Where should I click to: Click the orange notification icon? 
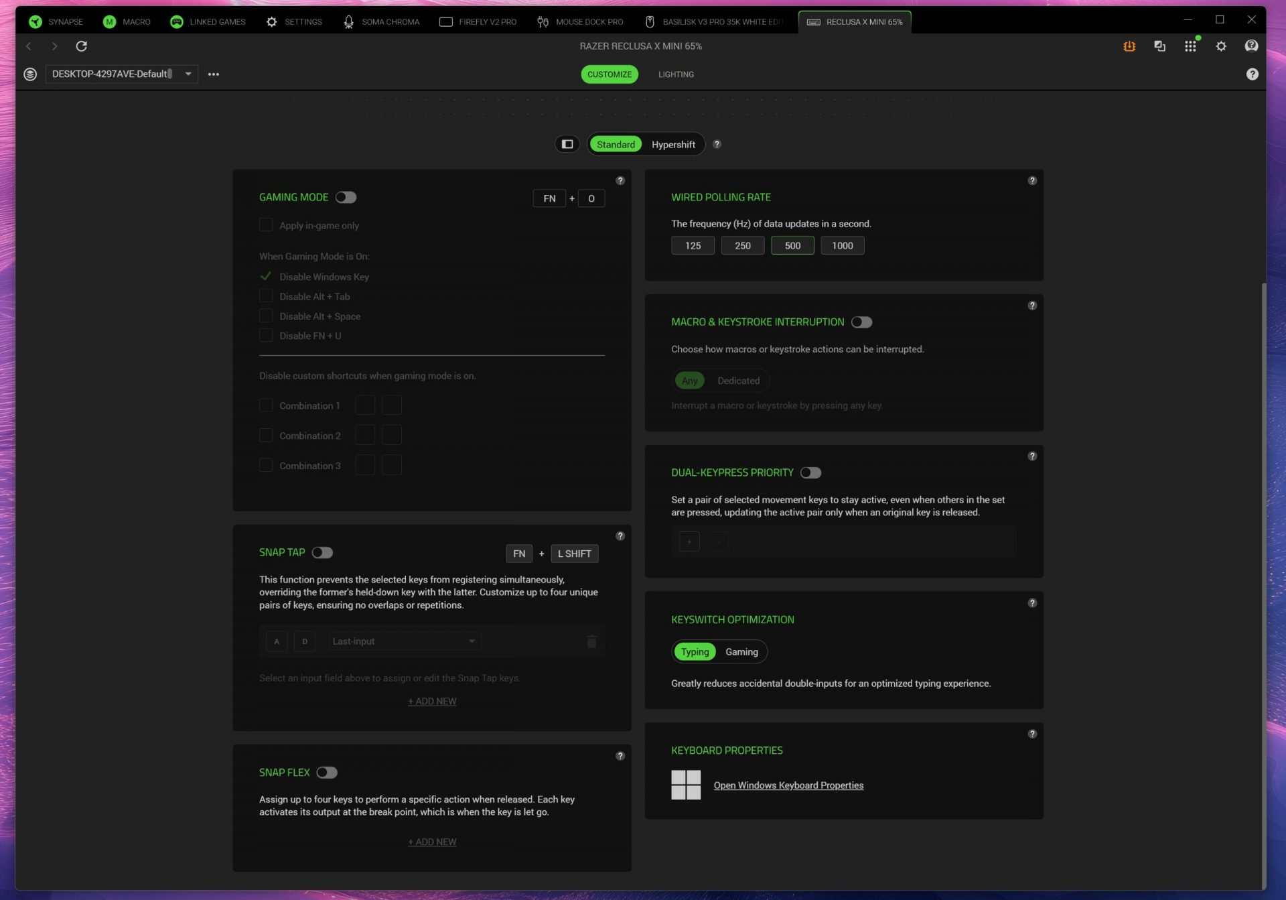pyautogui.click(x=1129, y=46)
